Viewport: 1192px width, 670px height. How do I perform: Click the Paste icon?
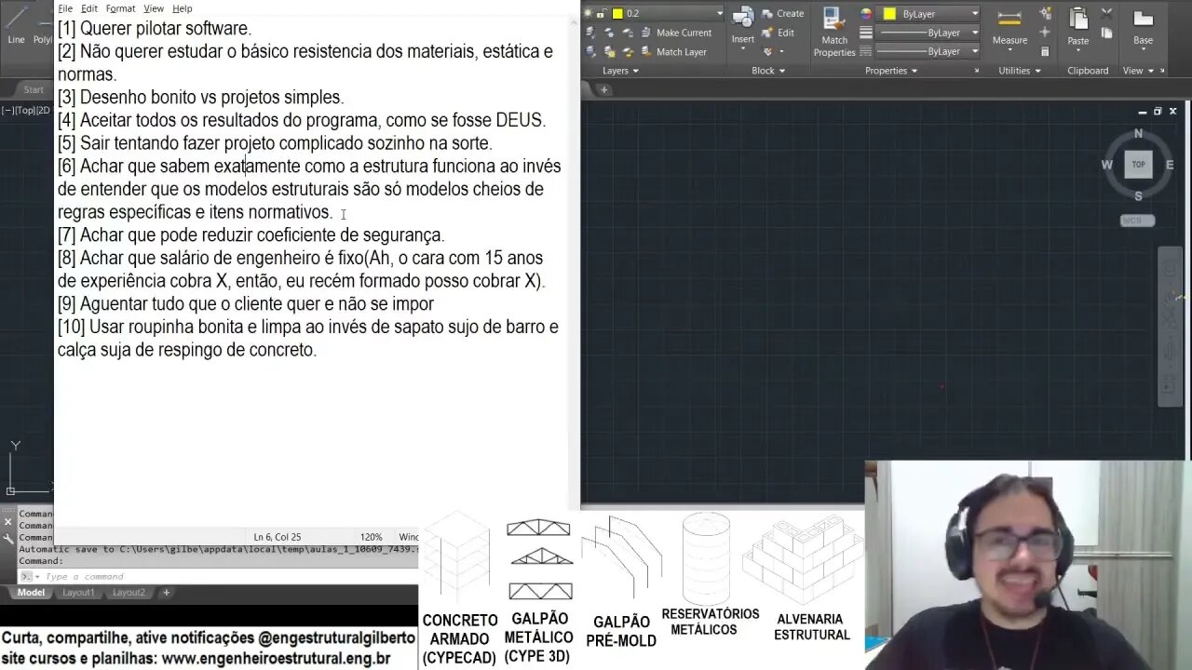(x=1078, y=19)
